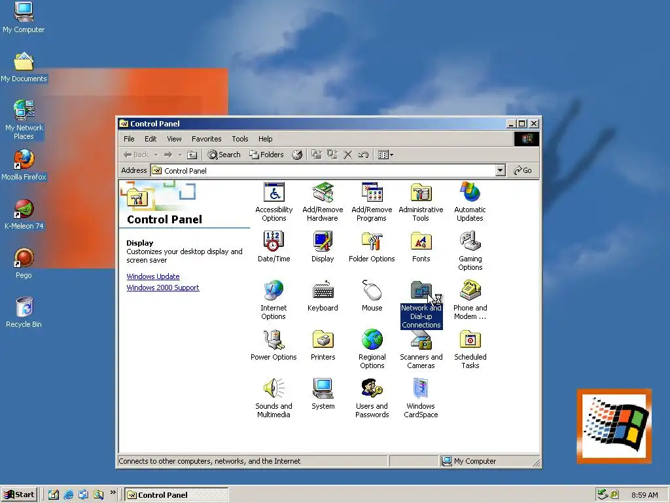Open the Help menu
Screen dimensions: 670x503
(x=266, y=139)
